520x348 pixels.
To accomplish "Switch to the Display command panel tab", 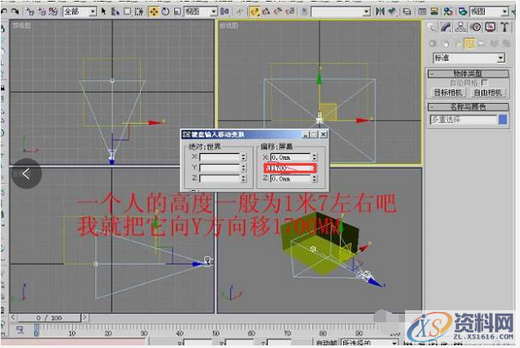I will 490,27.
